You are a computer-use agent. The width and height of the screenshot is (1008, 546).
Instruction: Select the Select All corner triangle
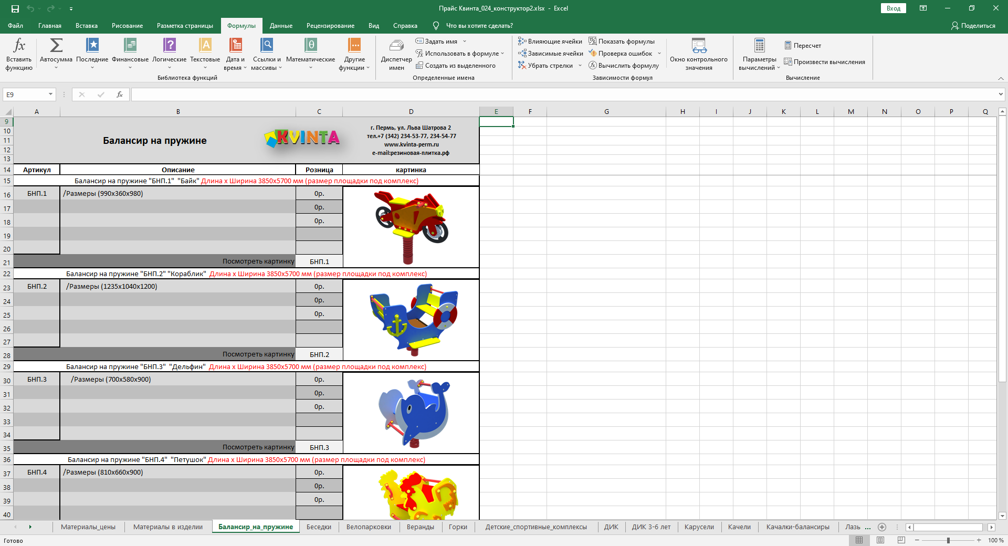click(7, 112)
